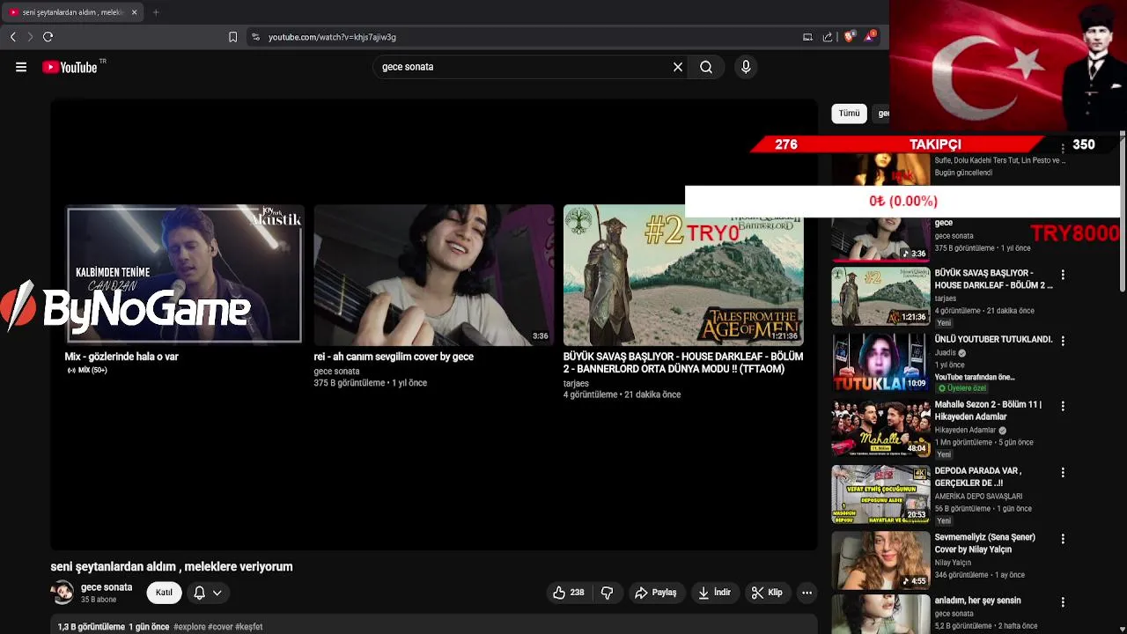Image resolution: width=1127 pixels, height=634 pixels.
Task: Open 'Sevmemeliyiz (Sena Şener)' sidebar thumbnail
Action: 880,560
